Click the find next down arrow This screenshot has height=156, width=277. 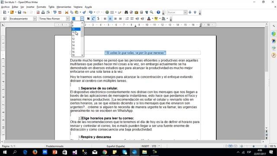[x=190, y=12]
